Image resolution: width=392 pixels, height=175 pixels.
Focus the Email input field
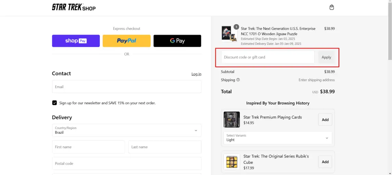coord(126,86)
